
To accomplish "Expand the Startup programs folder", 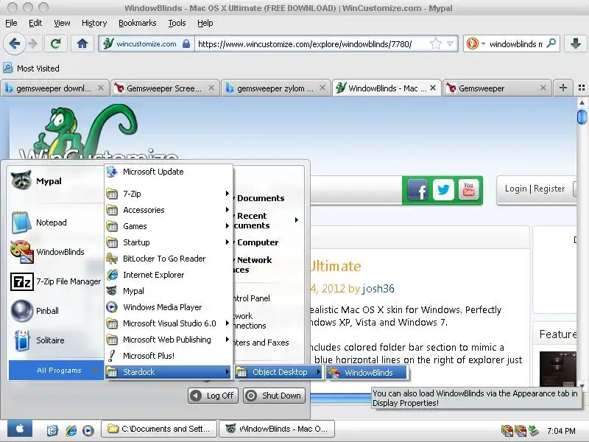I will 169,242.
